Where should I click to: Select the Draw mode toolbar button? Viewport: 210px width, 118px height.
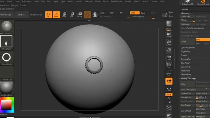click(56, 15)
